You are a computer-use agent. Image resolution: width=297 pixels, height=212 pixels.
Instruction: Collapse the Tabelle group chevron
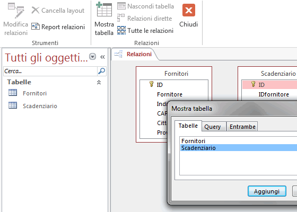[x=99, y=82]
